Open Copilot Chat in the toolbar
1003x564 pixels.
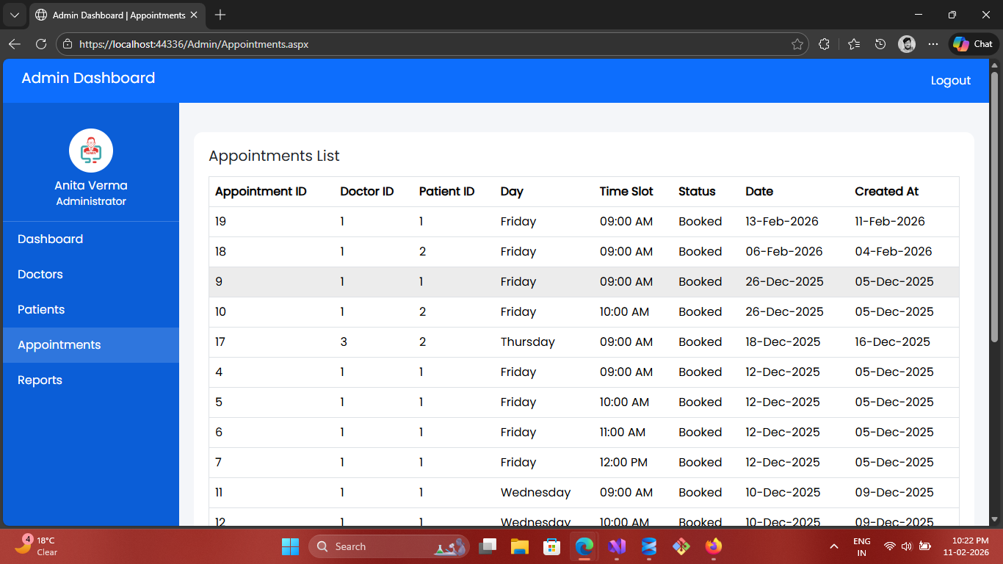click(974, 44)
